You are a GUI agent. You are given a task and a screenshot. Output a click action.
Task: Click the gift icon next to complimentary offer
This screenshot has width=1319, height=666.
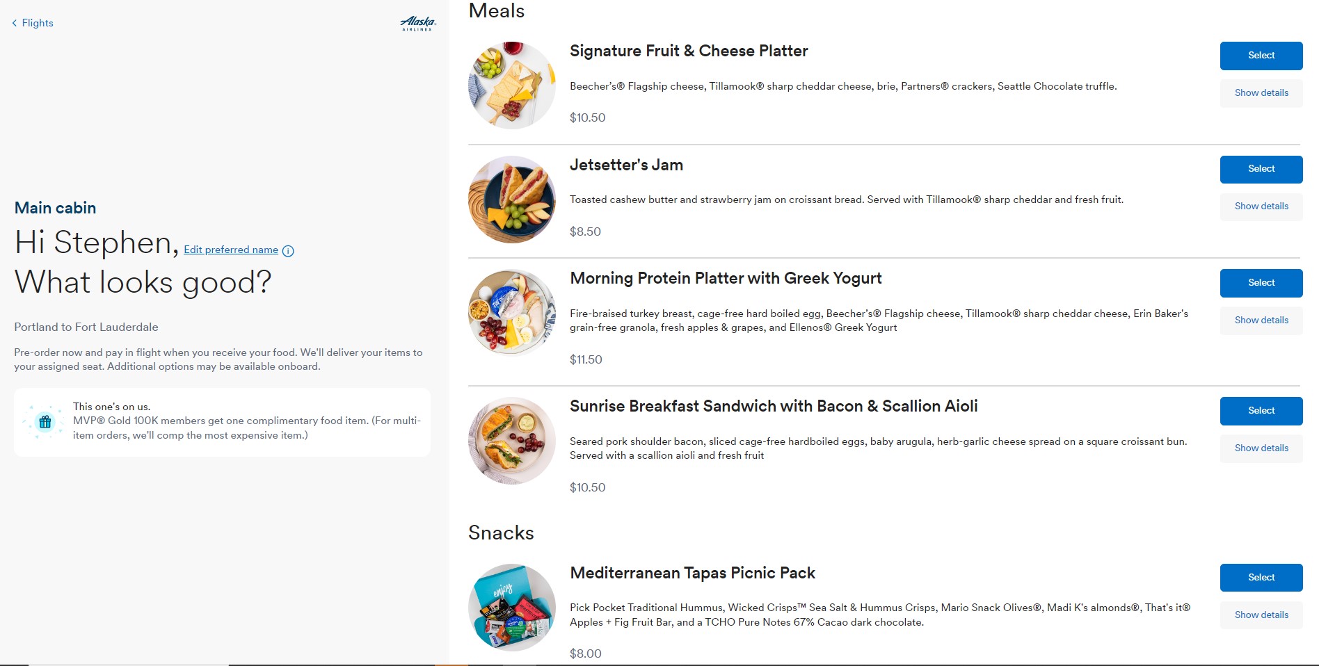click(x=45, y=421)
